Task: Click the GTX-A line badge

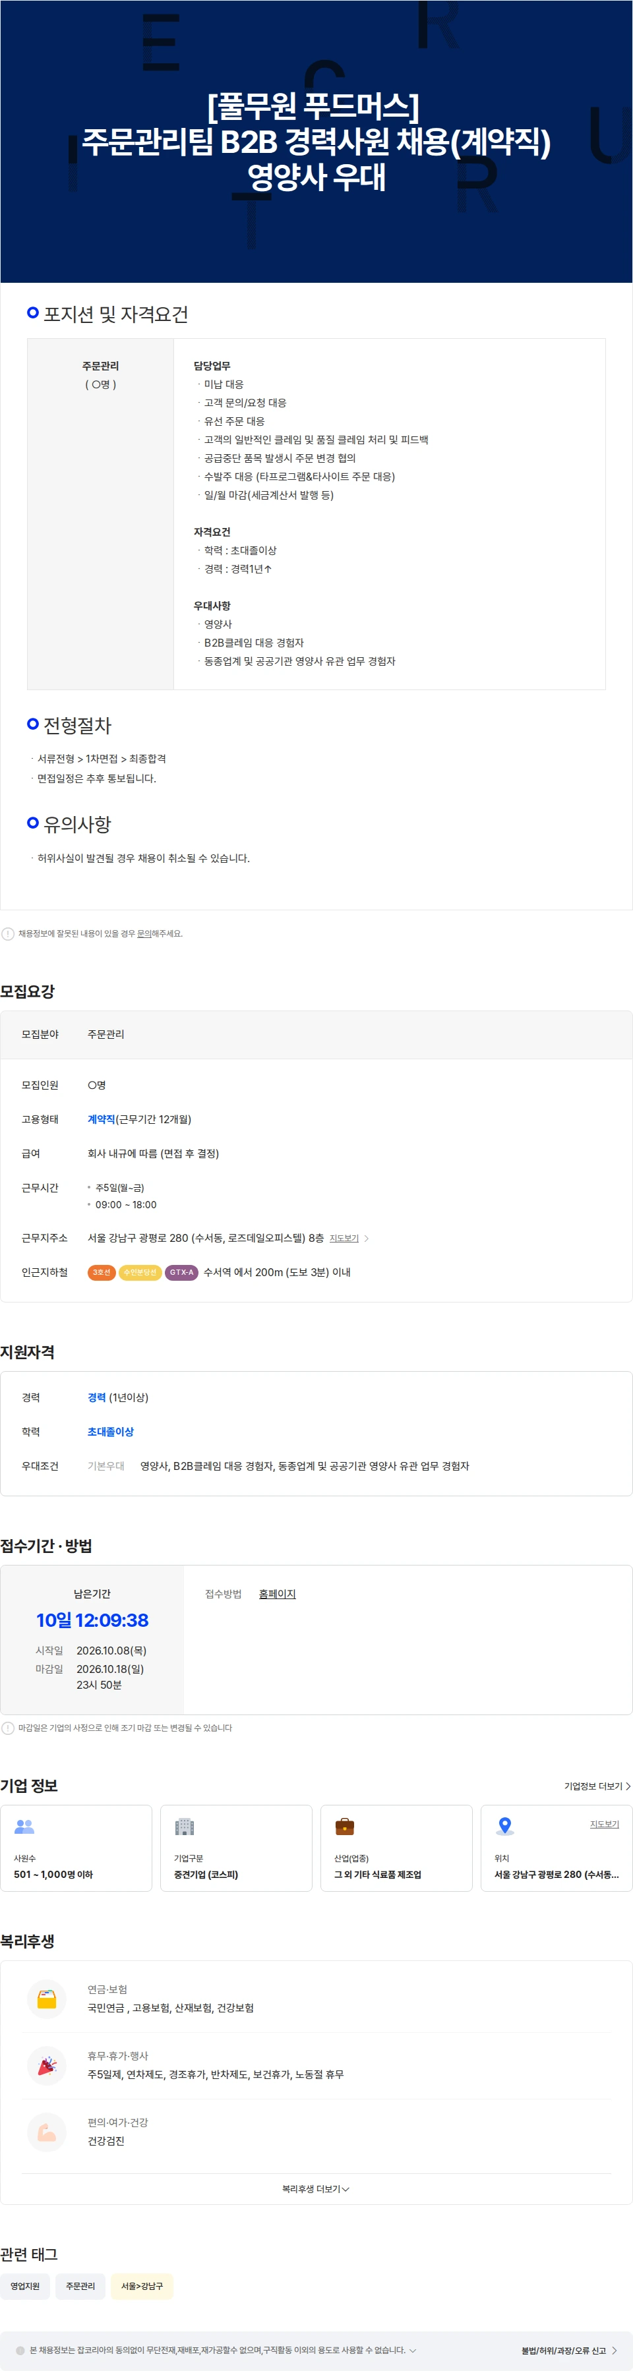Action: (181, 1272)
